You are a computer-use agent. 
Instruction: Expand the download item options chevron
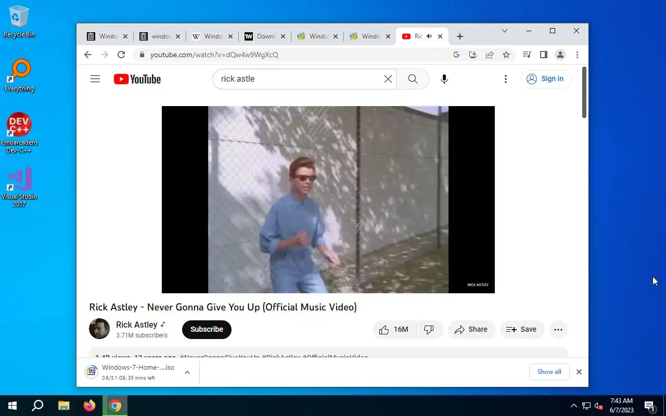187,372
